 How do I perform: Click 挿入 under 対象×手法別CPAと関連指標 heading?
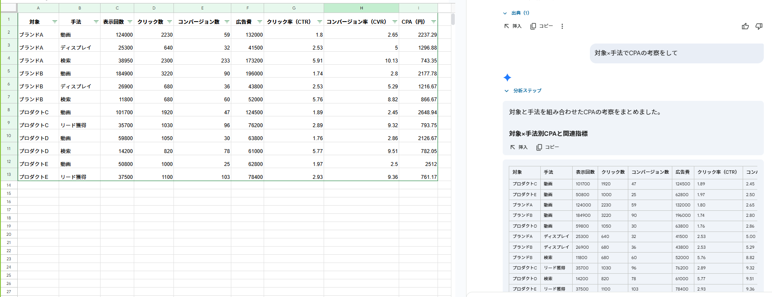519,147
